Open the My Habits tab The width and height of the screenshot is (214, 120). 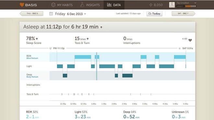[62, 5]
